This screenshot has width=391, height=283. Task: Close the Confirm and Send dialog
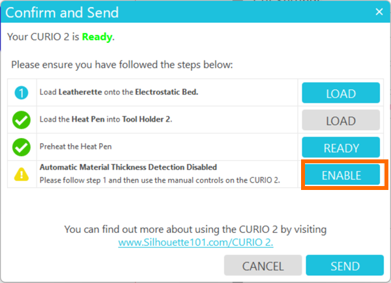(x=379, y=11)
